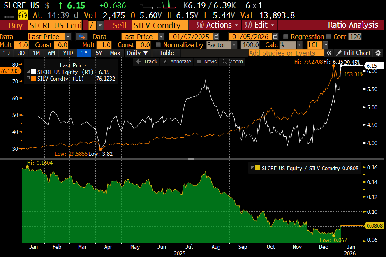
Task: Show News on the chart
Action: (207, 62)
